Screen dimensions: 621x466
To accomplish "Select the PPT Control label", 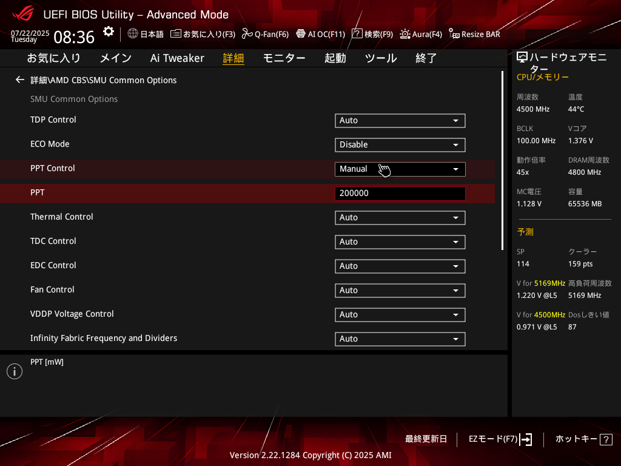I will click(x=53, y=168).
